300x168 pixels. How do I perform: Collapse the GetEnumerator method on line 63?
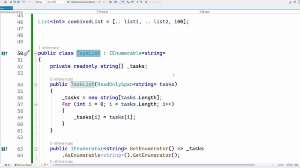point(36,149)
